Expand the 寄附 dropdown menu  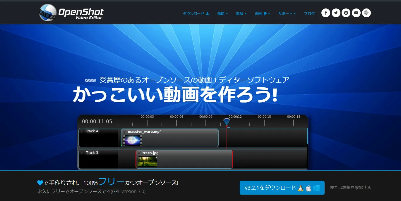pyautogui.click(x=262, y=13)
